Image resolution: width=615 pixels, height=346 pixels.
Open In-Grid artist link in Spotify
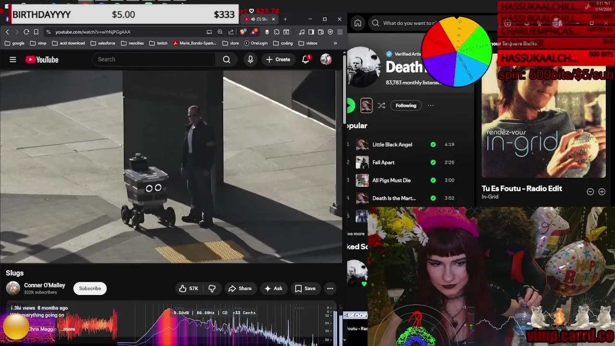[x=490, y=197]
